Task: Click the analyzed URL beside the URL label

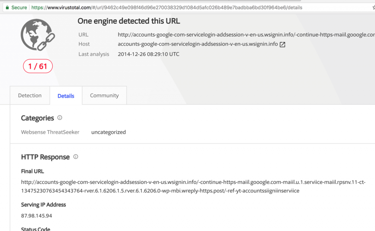Action: (220, 34)
